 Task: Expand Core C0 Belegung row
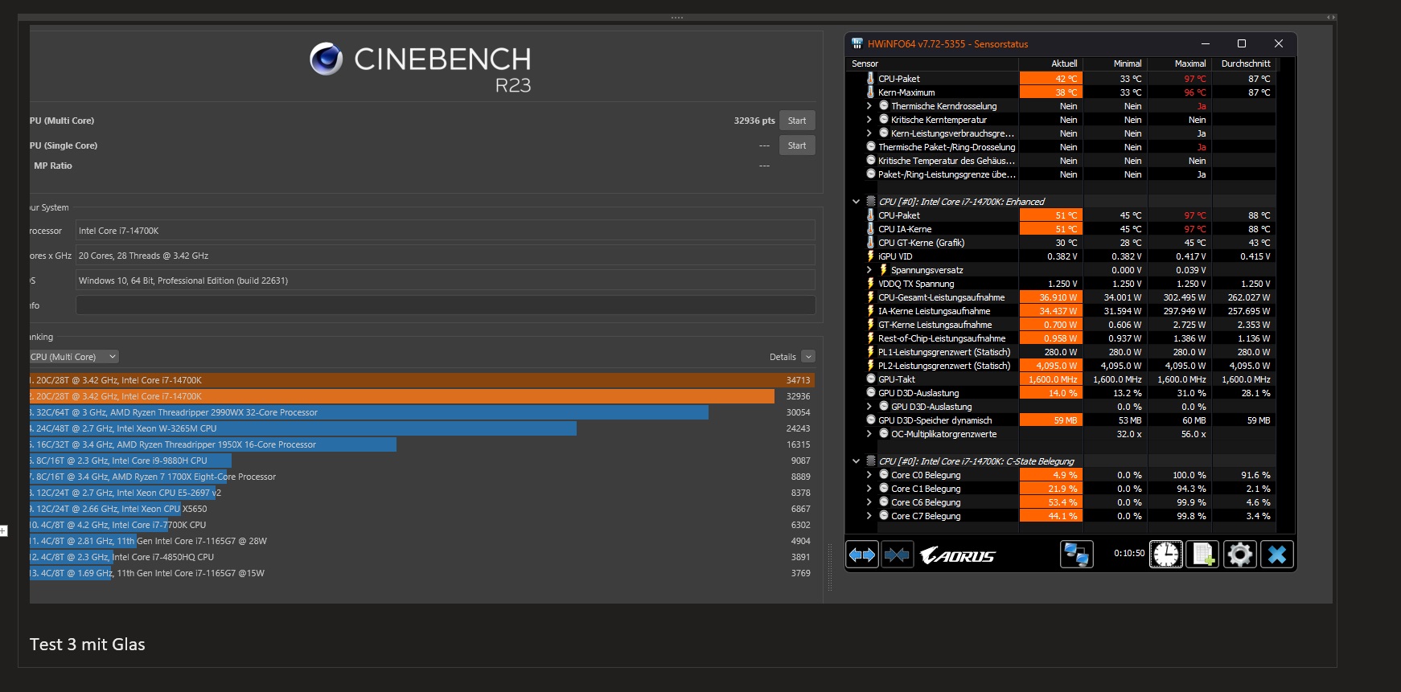[x=869, y=475]
